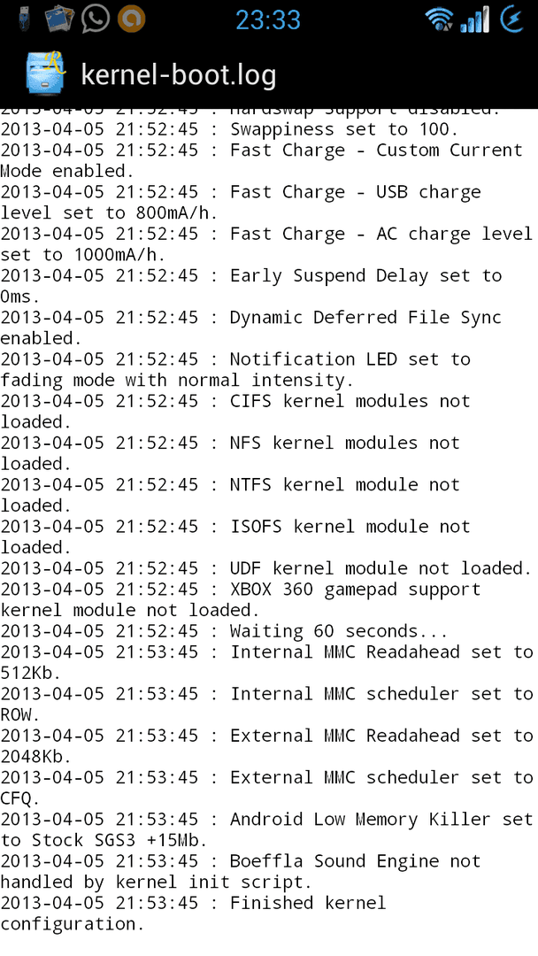
Task: Tap the Wi-Fi signal status icon
Action: click(439, 19)
